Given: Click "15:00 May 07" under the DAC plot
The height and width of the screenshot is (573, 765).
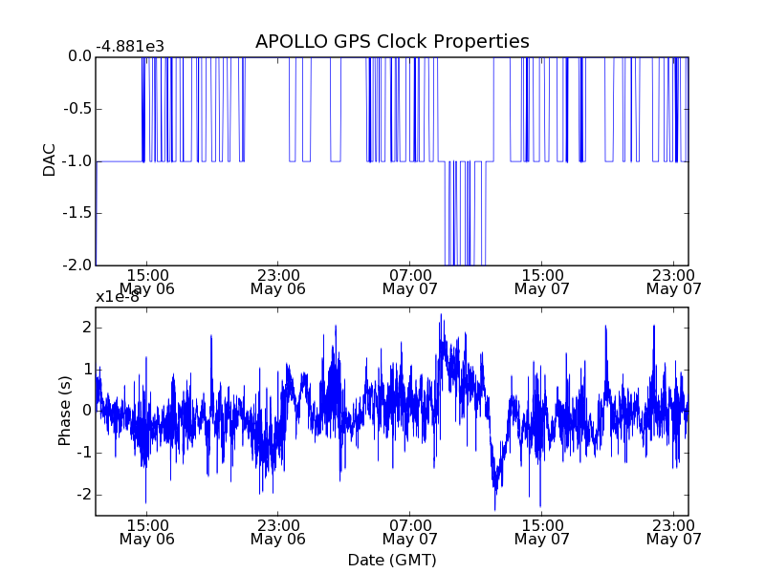Looking at the screenshot, I should tap(541, 282).
